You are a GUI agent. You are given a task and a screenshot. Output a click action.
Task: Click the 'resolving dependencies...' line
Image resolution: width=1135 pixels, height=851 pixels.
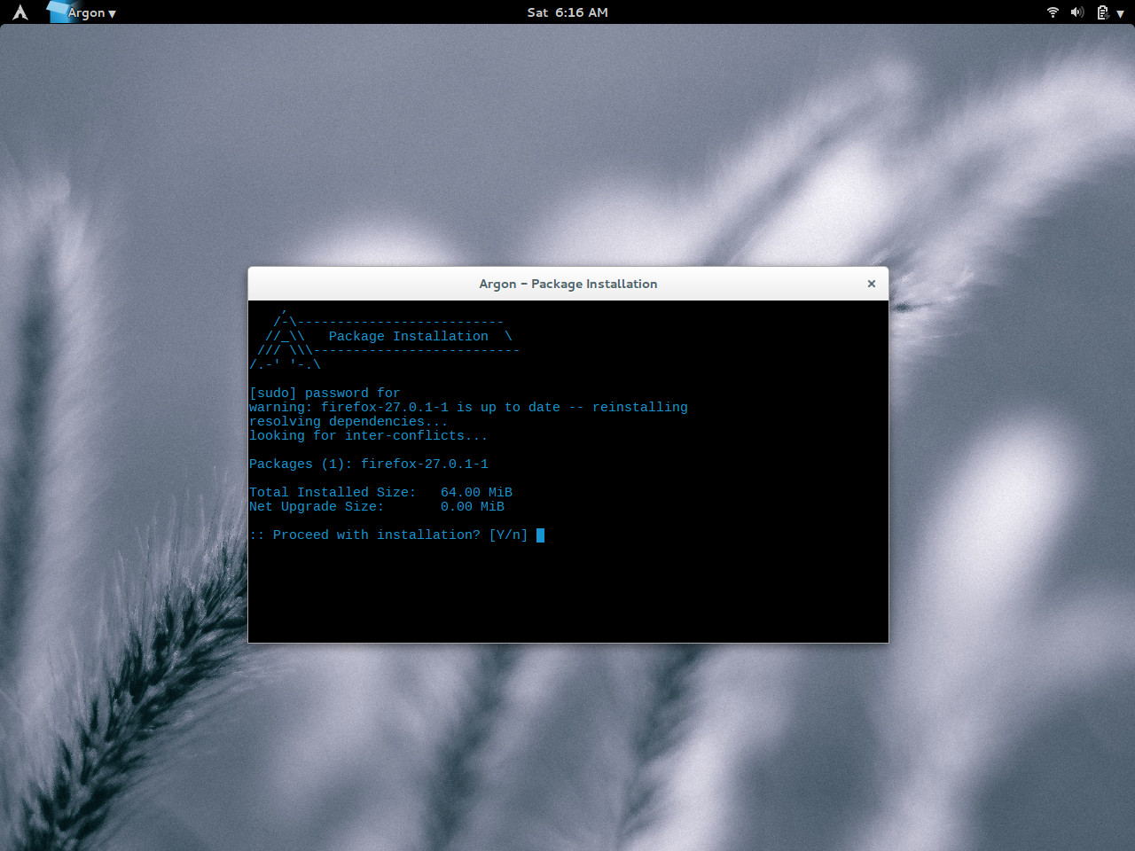(348, 421)
